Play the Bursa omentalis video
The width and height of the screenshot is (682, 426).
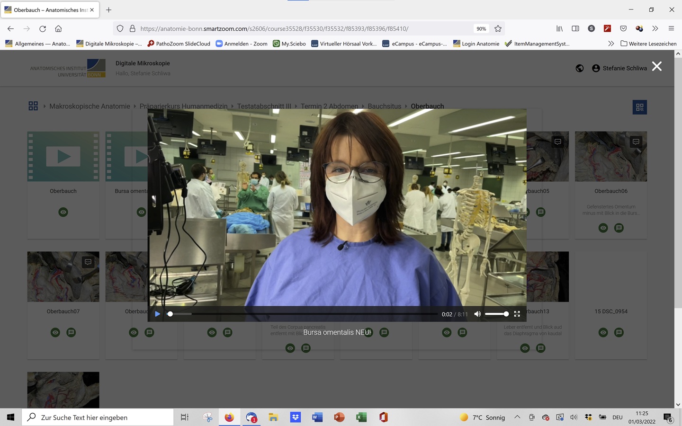point(157,314)
